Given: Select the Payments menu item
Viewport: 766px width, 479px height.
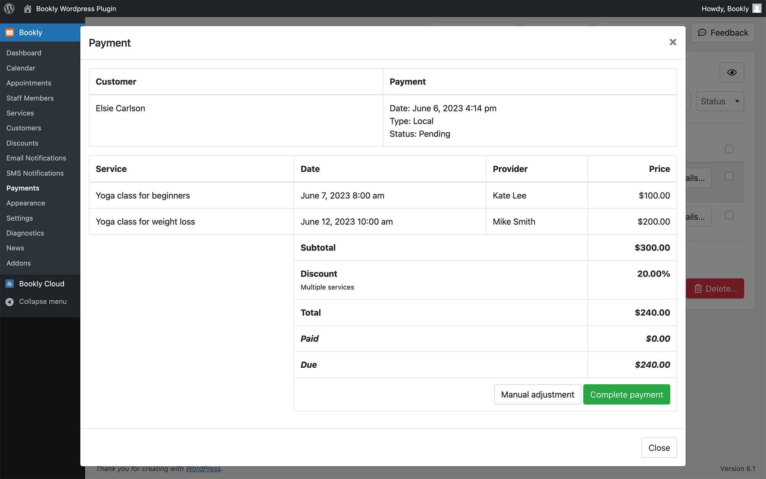Looking at the screenshot, I should 23,188.
